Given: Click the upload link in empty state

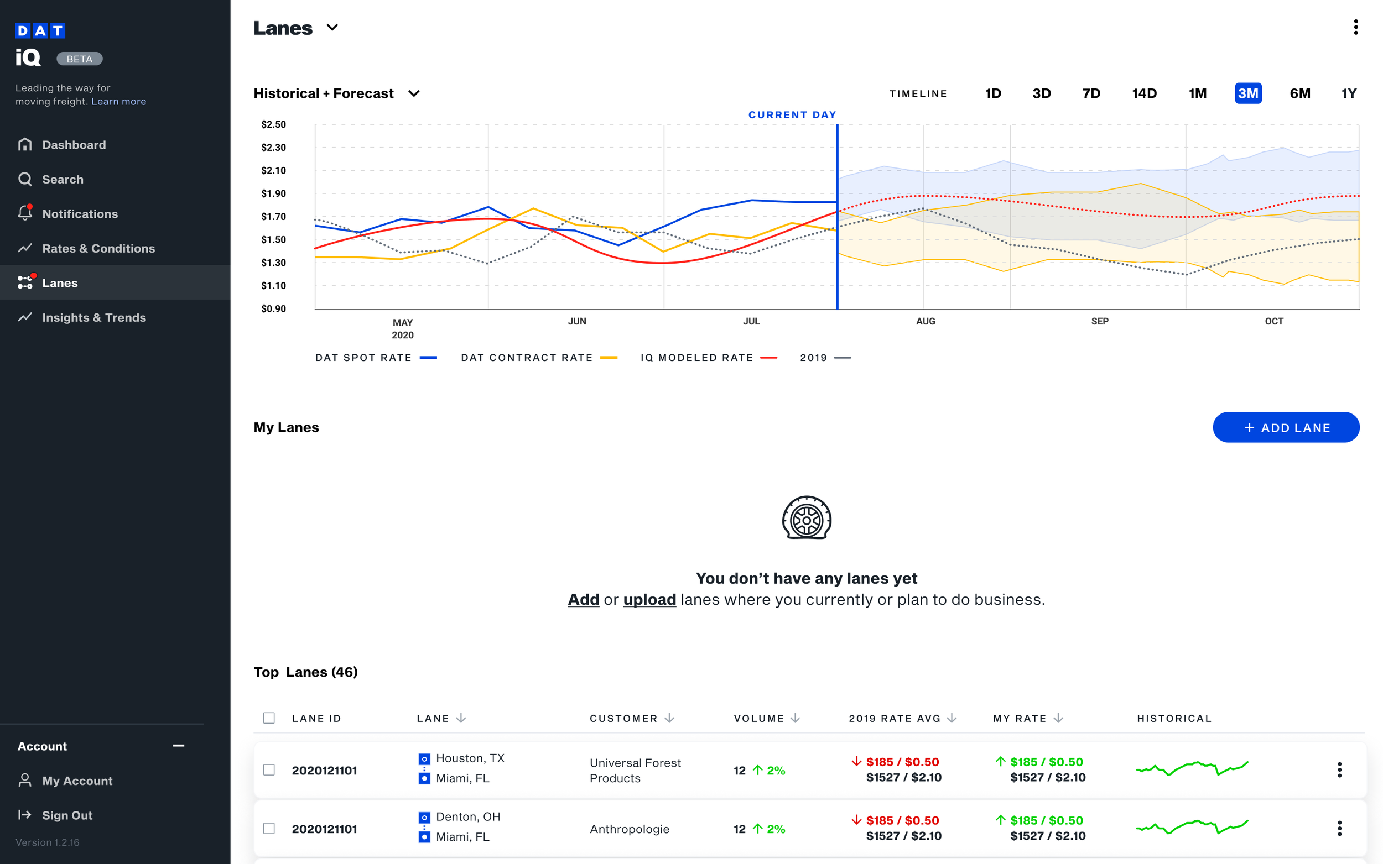Looking at the screenshot, I should tap(649, 599).
